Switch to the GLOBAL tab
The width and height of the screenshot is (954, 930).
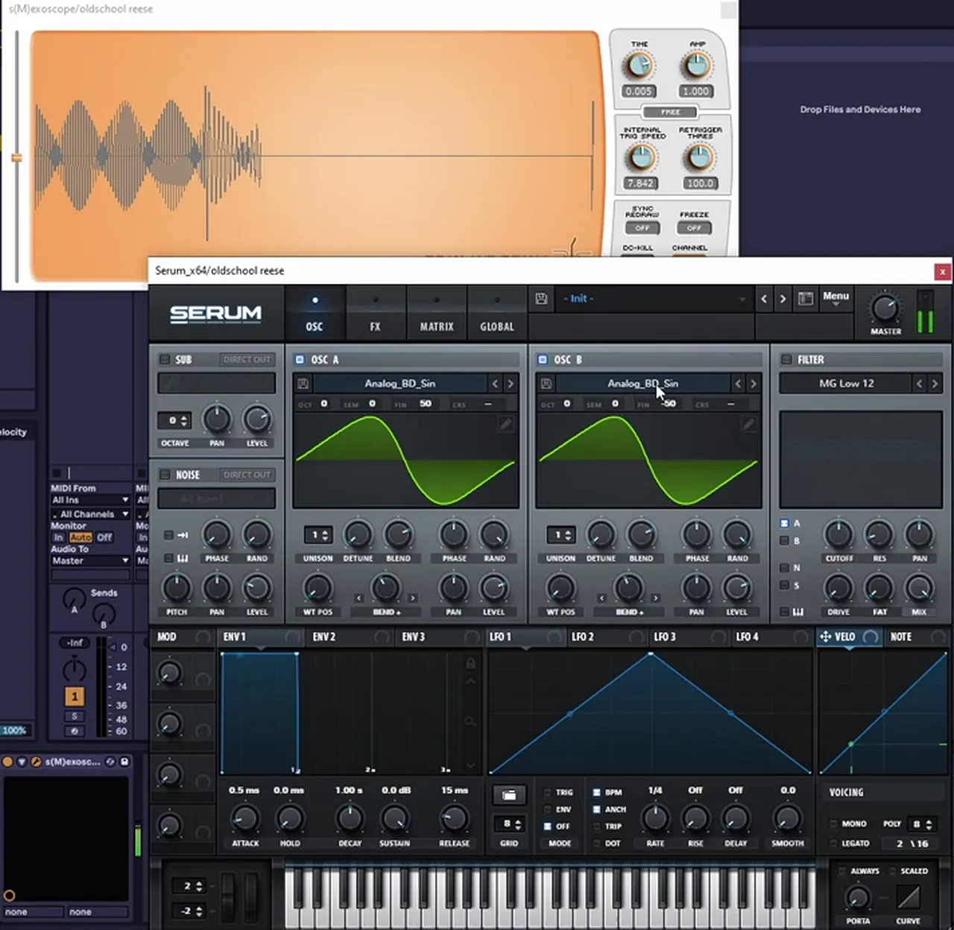click(497, 313)
